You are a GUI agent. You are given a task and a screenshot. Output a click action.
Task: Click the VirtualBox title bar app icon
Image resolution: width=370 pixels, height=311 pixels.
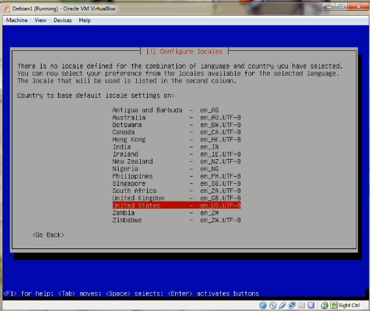[7, 8]
